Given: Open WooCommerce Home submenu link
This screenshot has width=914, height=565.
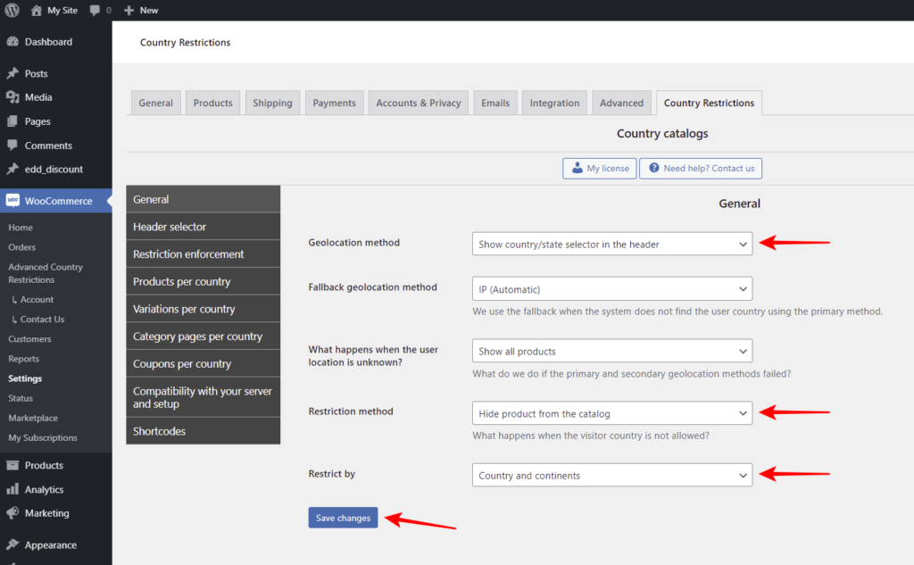Looking at the screenshot, I should [21, 228].
